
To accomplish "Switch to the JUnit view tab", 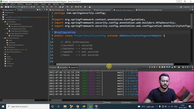I will coord(20,10).
